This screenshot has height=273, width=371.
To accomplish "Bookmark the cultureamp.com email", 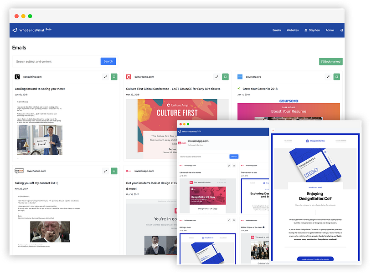I will click(x=225, y=77).
